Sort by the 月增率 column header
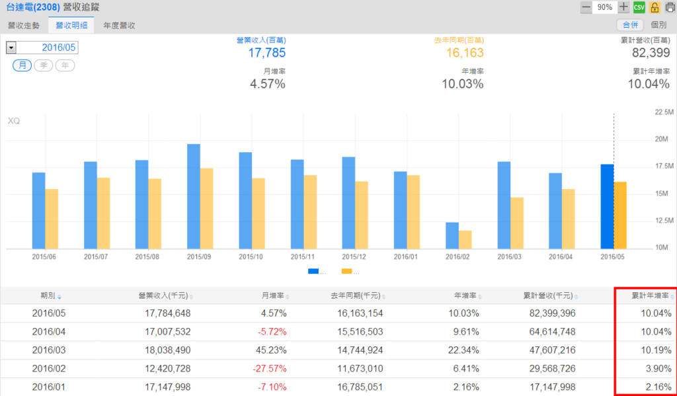Image resolution: width=677 pixels, height=396 pixels. click(276, 296)
